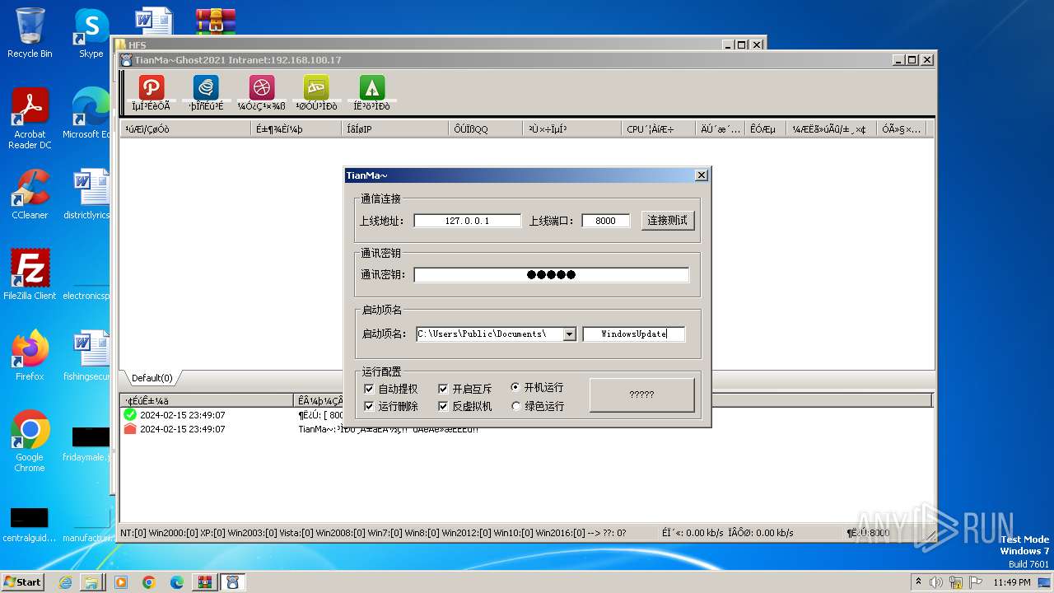This screenshot has height=593, width=1054.
Task: Open the FileZilla Client desktop icon
Action: pos(30,274)
